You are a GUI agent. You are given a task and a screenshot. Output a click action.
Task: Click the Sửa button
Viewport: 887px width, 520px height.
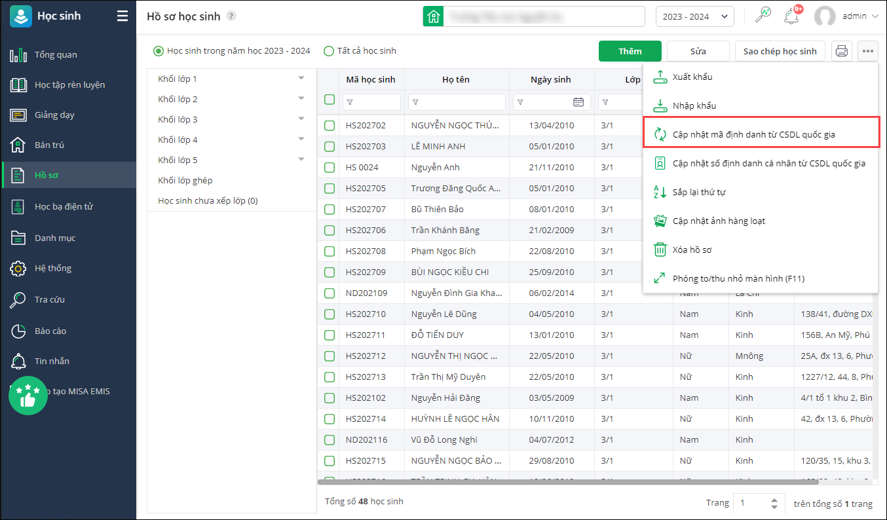click(698, 51)
